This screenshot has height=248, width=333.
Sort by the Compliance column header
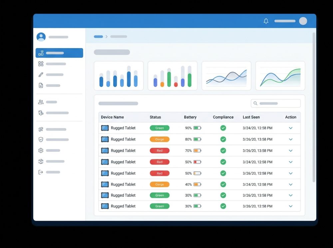223,117
